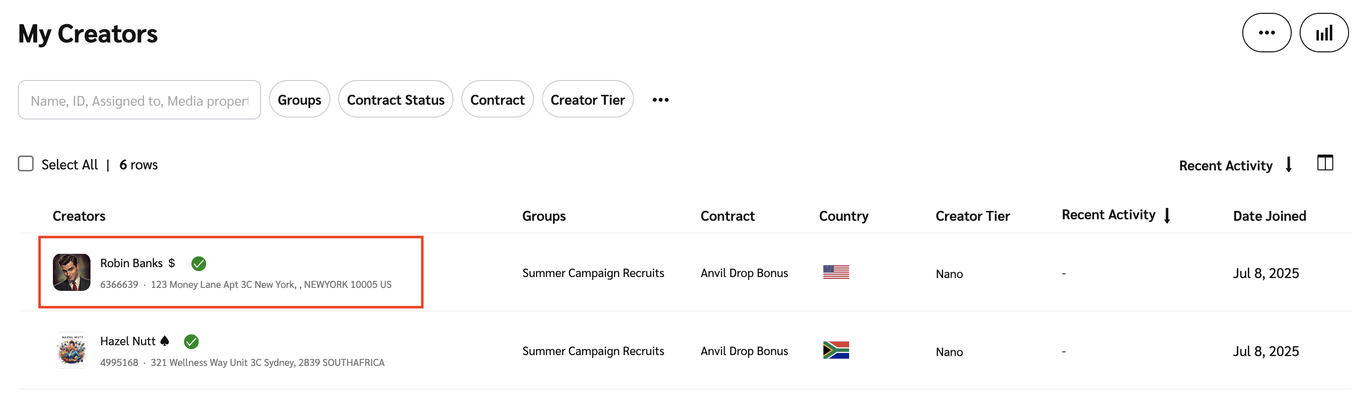Open the overflow menu in the top right corner
The image size is (1356, 402).
tap(1266, 32)
